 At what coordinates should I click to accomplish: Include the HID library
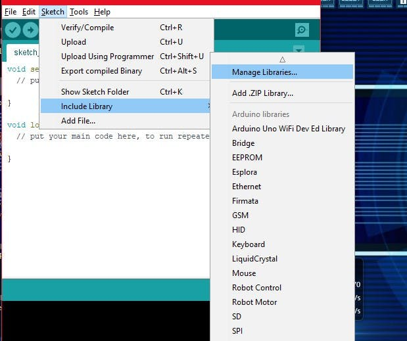point(283,230)
